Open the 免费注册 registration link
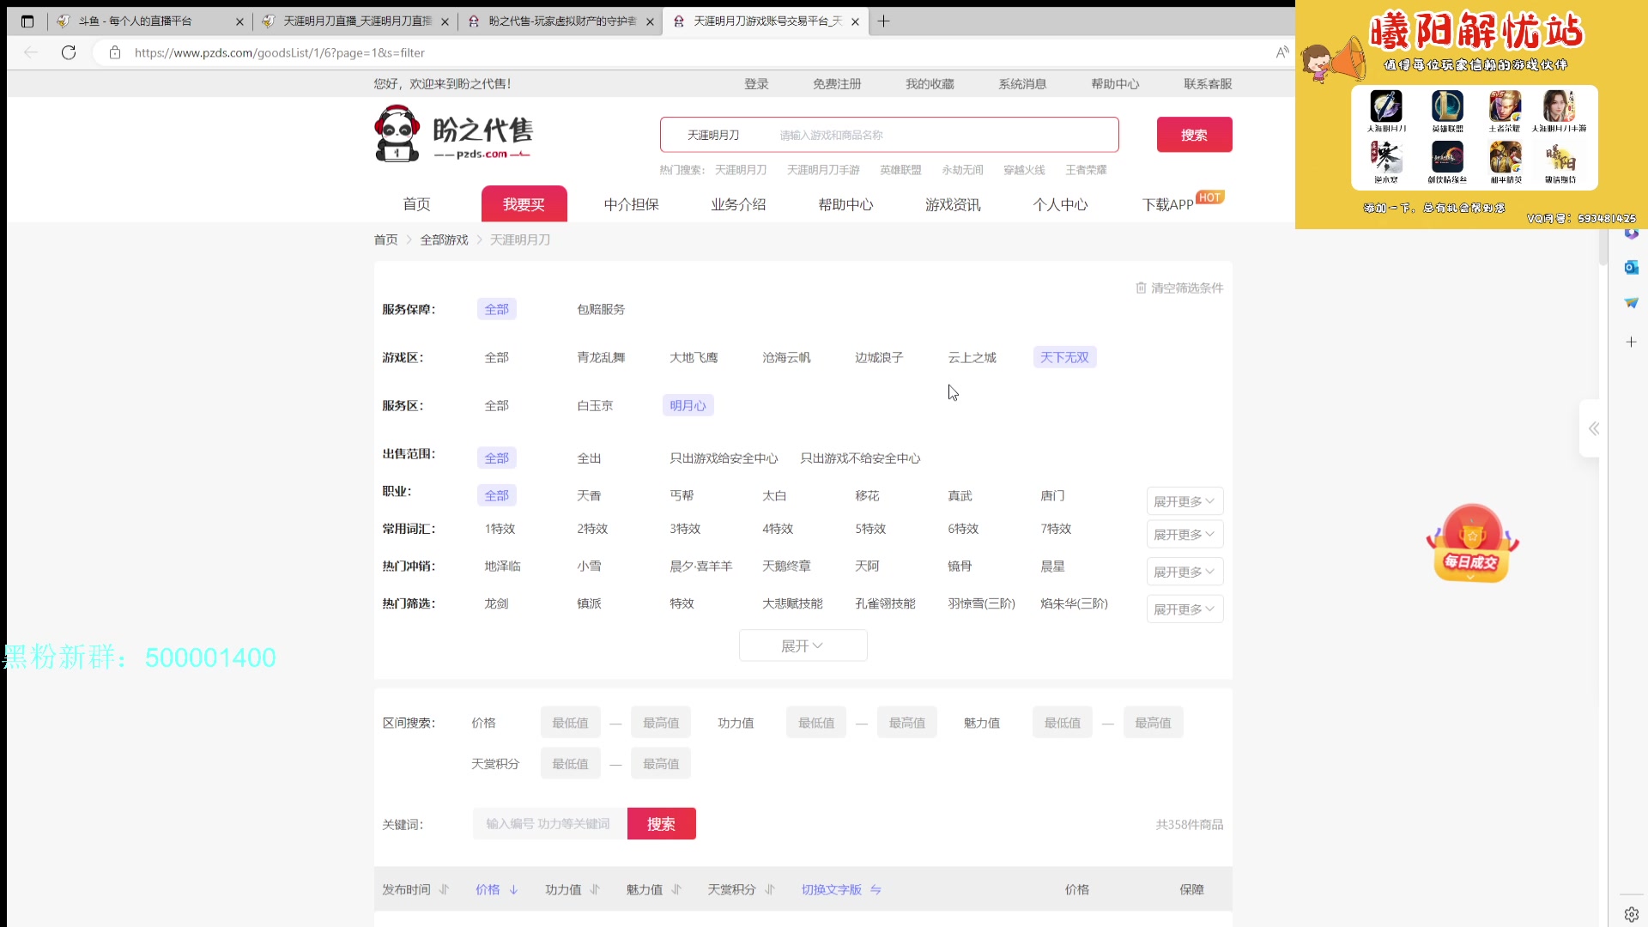1648x927 pixels. (838, 83)
